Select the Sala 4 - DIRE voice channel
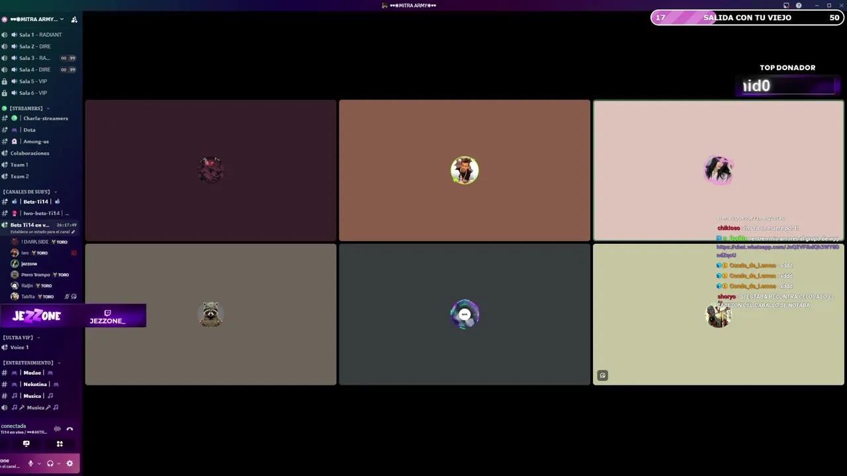The height and width of the screenshot is (476, 847). click(x=40, y=69)
